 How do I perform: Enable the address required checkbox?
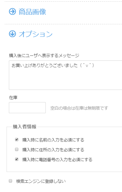tap(17, 149)
